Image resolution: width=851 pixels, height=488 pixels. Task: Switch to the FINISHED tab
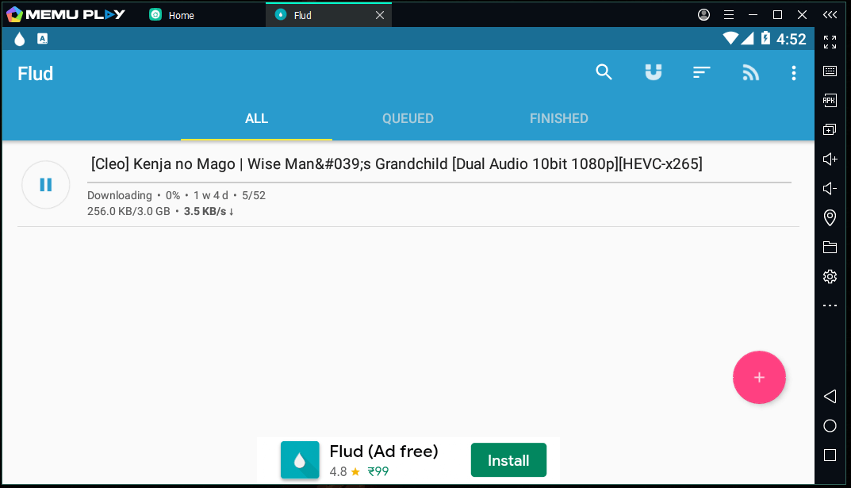point(558,118)
